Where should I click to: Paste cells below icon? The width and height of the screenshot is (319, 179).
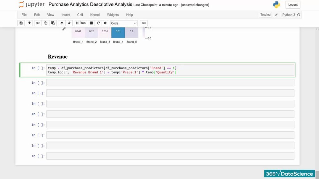pyautogui.click(x=53, y=23)
